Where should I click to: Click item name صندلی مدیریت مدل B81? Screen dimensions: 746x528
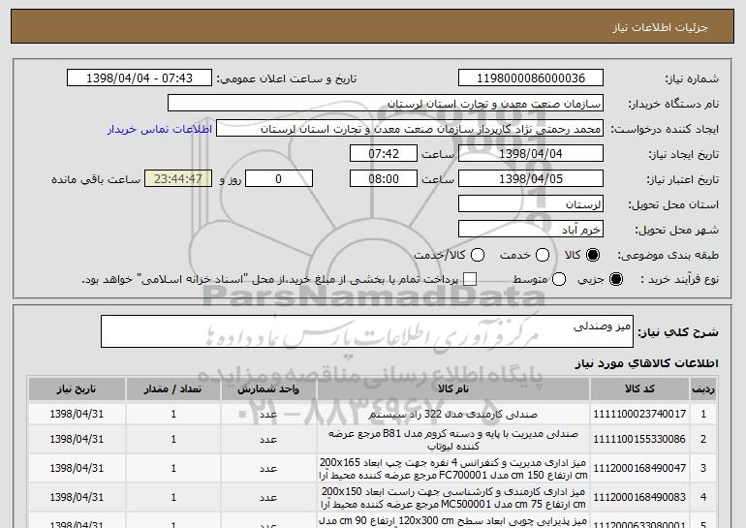tap(453, 440)
